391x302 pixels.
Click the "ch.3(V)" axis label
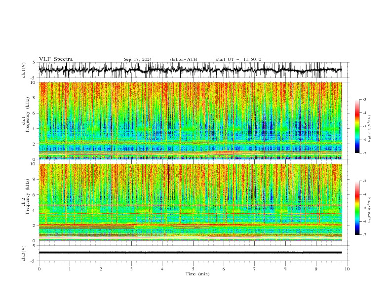tap(24, 253)
